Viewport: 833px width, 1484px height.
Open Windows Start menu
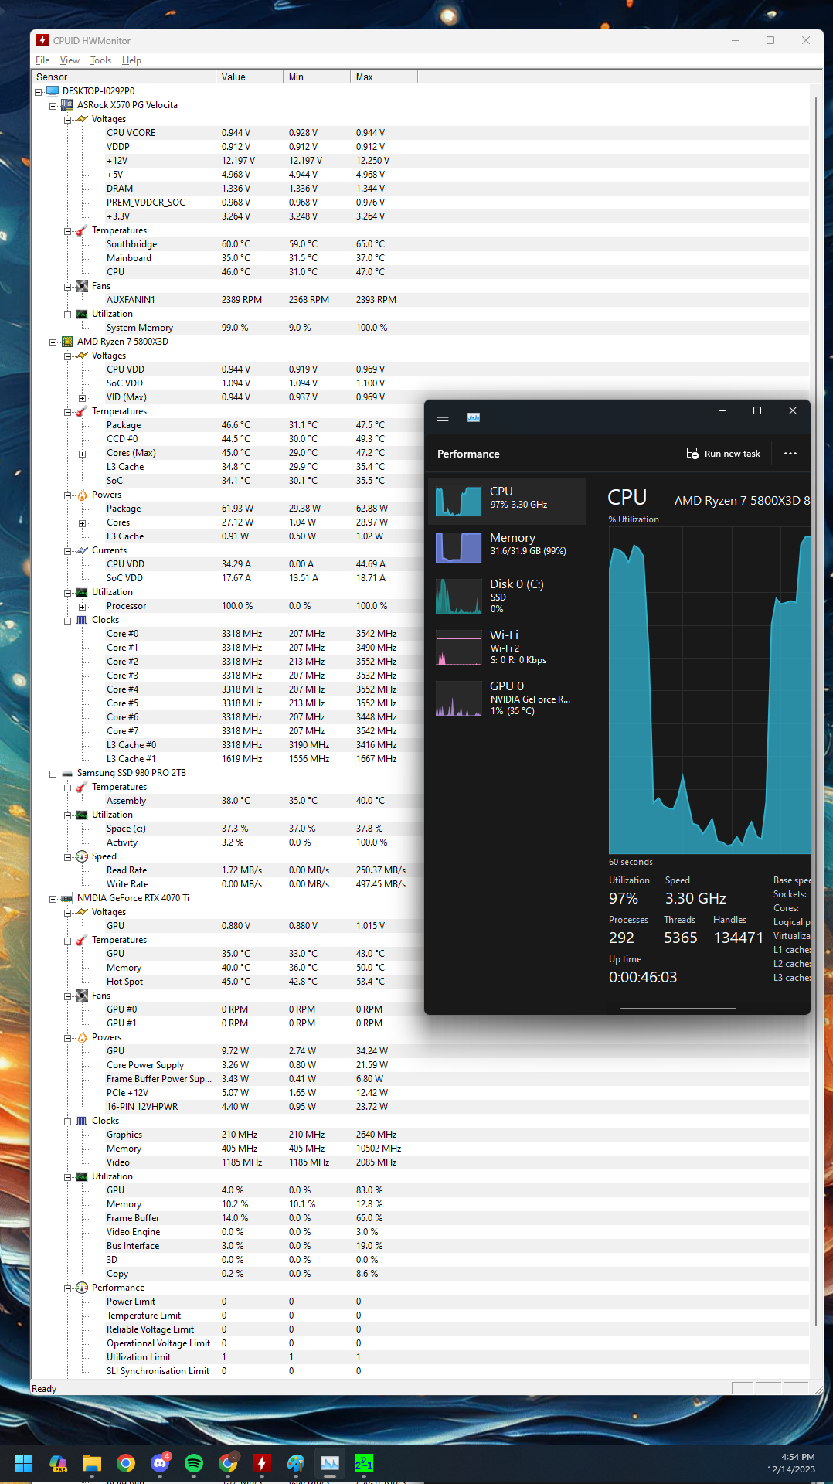24,1463
